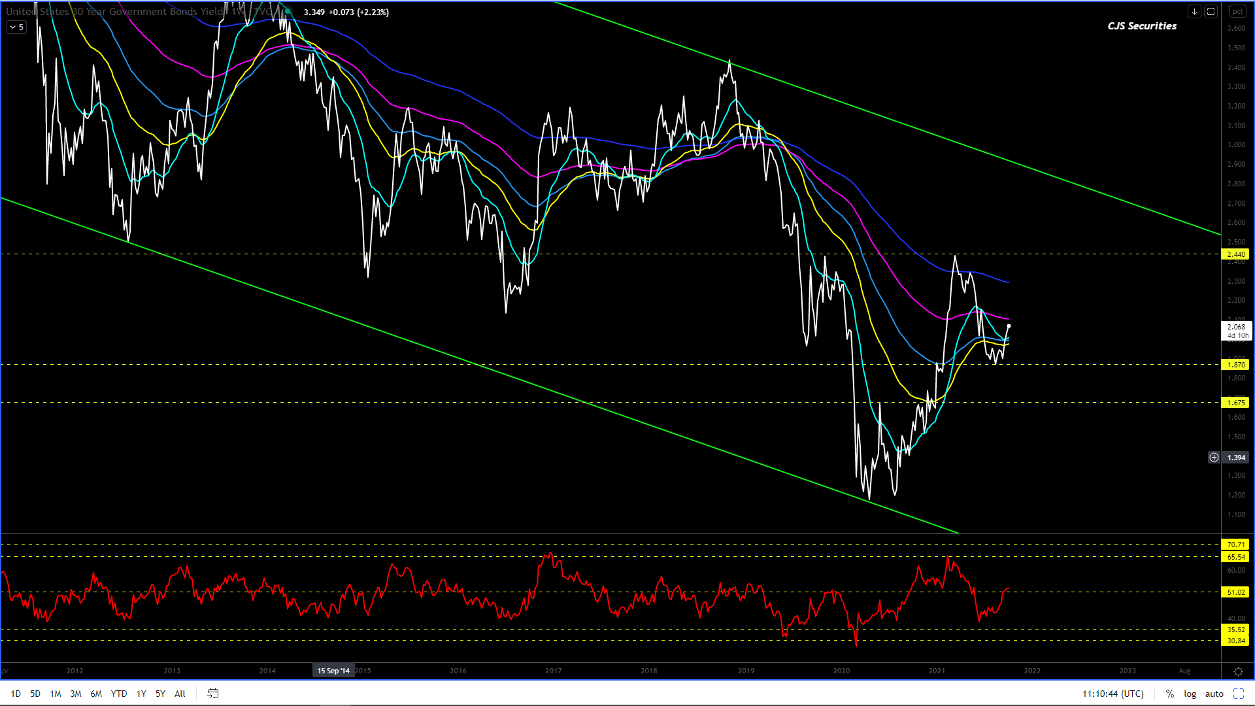Toggle auto scale mode

click(1214, 694)
